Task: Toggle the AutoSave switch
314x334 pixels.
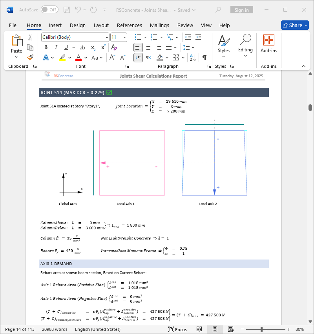Action: (x=49, y=10)
